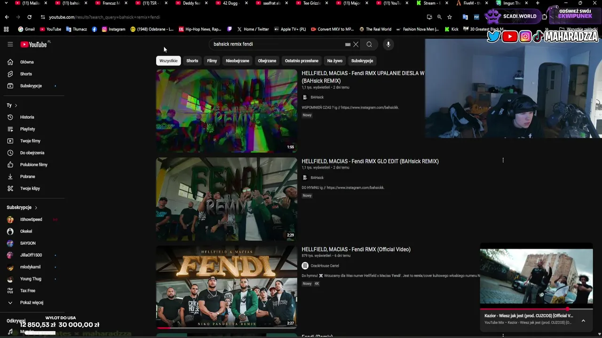
Task: Open Subskrypcje feed in the sidebar
Action: click(x=31, y=86)
